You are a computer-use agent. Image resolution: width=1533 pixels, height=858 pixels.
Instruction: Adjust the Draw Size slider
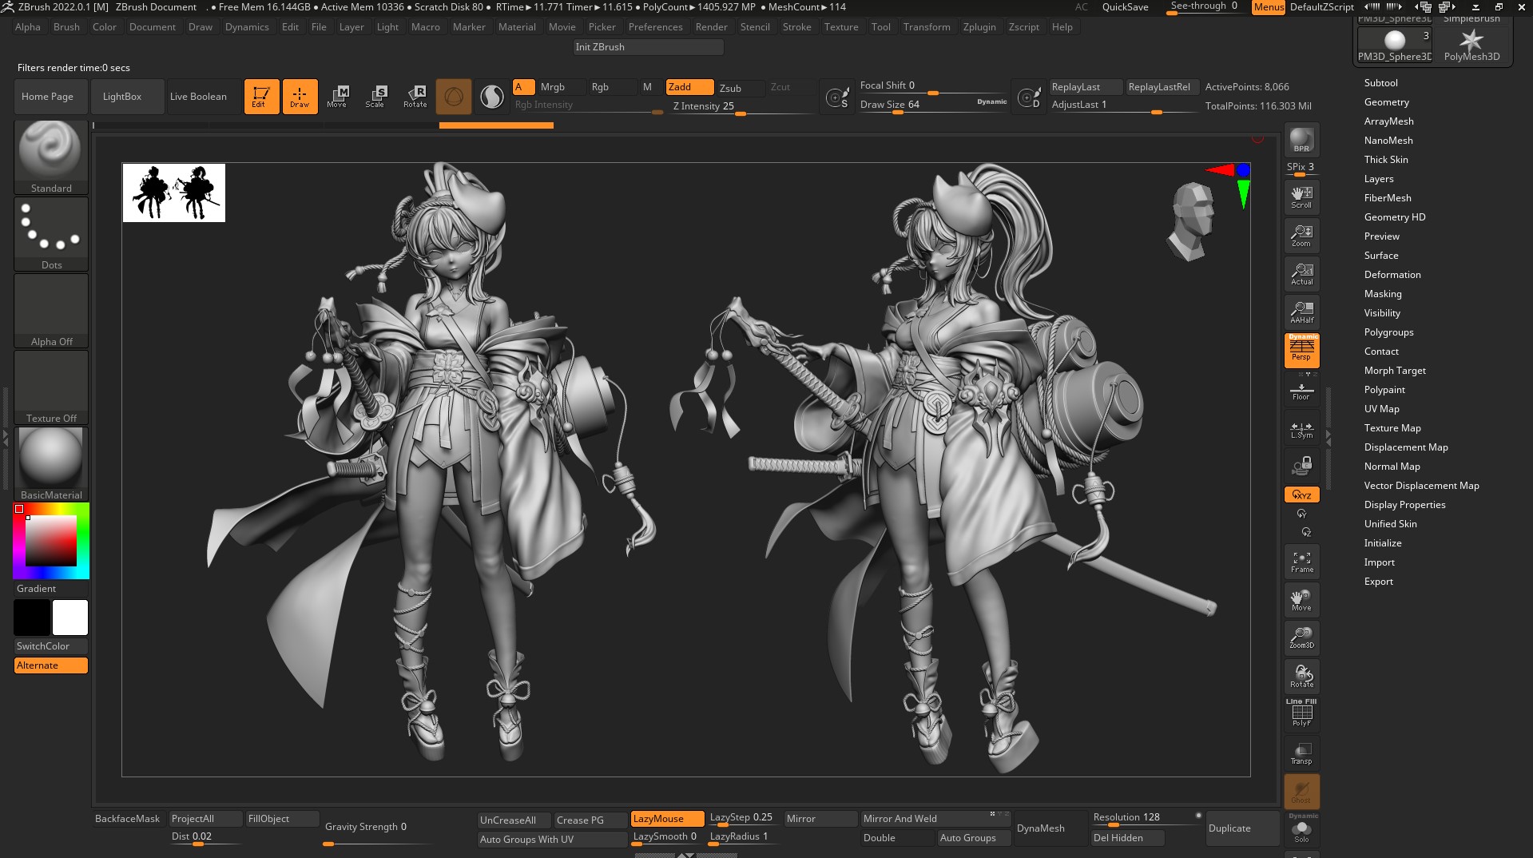click(x=933, y=105)
